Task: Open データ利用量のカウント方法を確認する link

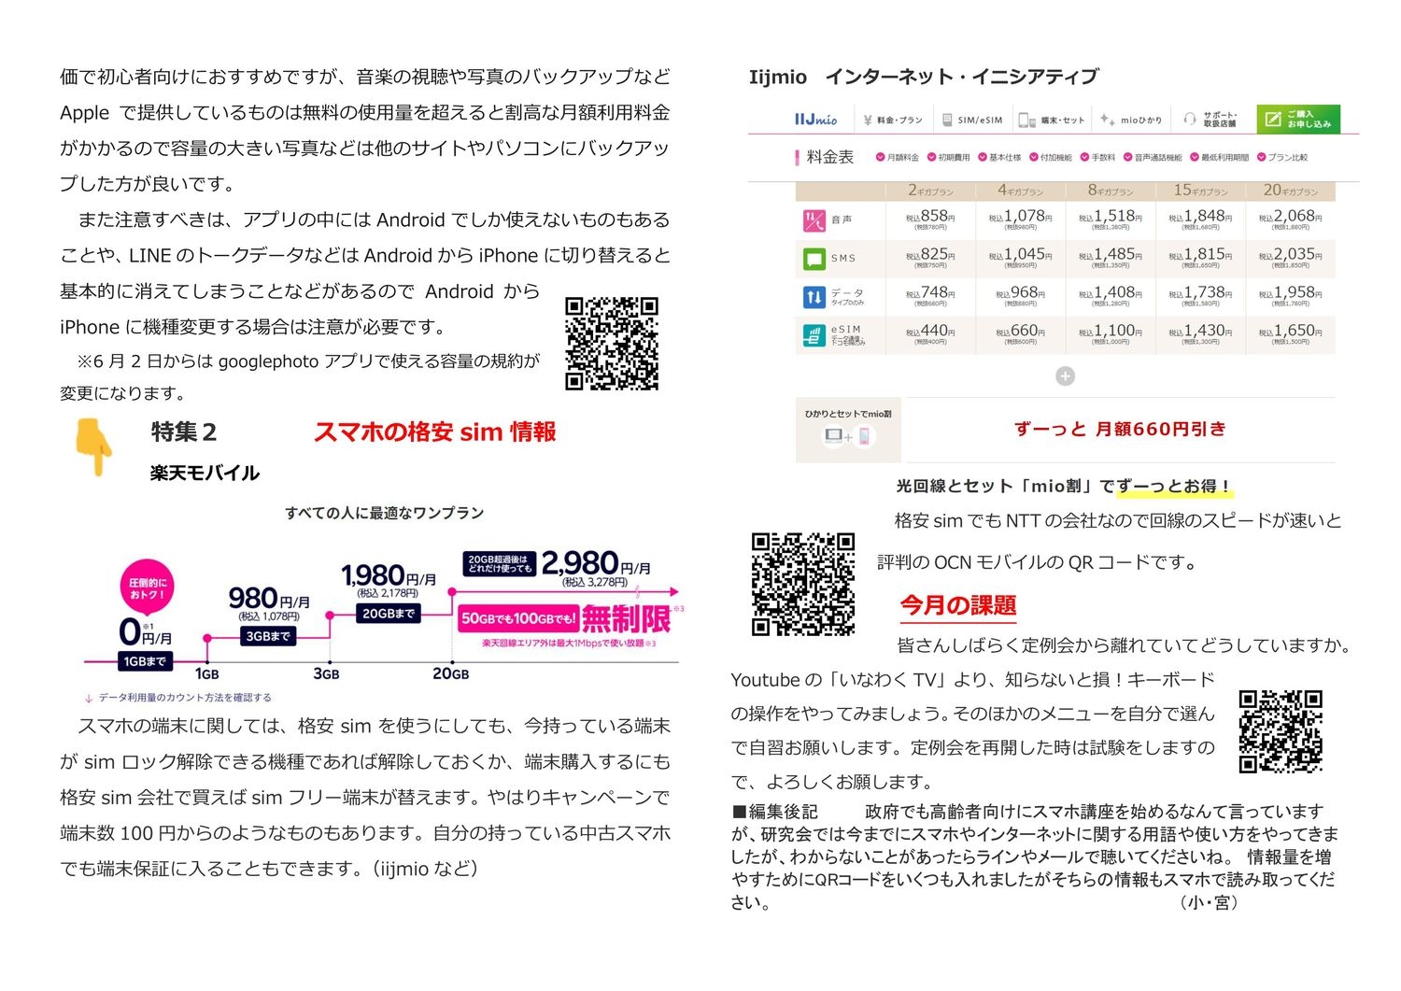Action: click(177, 698)
